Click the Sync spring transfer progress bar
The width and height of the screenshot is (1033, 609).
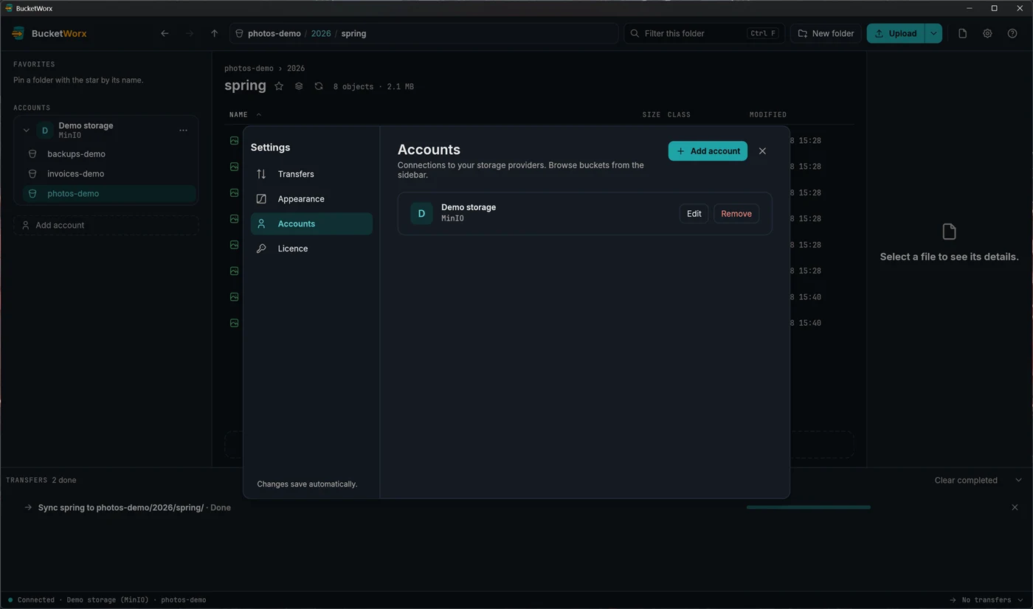(808, 507)
